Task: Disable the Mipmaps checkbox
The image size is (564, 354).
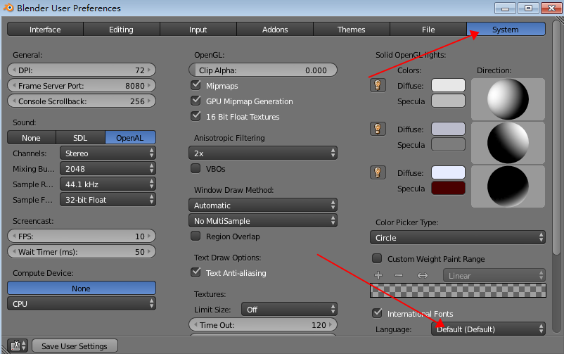Action: click(x=196, y=86)
